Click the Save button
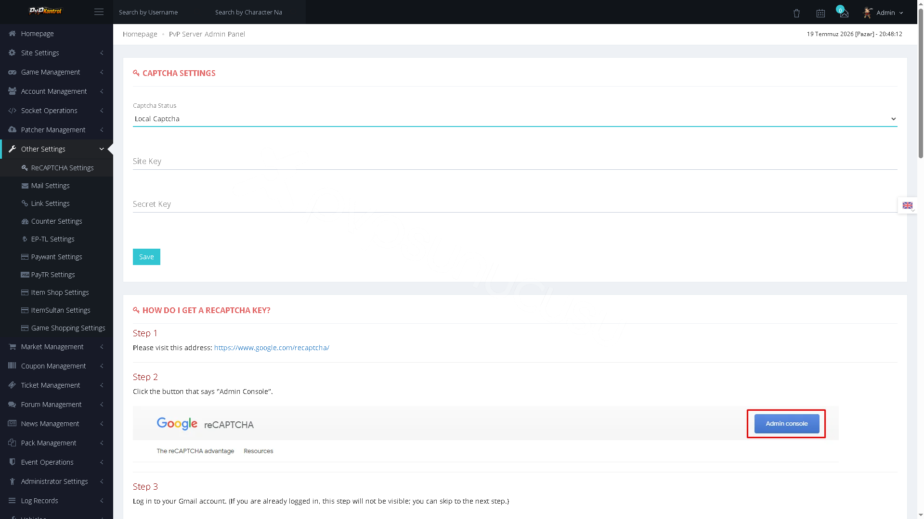Screen dimensions: 924x519 [146, 257]
